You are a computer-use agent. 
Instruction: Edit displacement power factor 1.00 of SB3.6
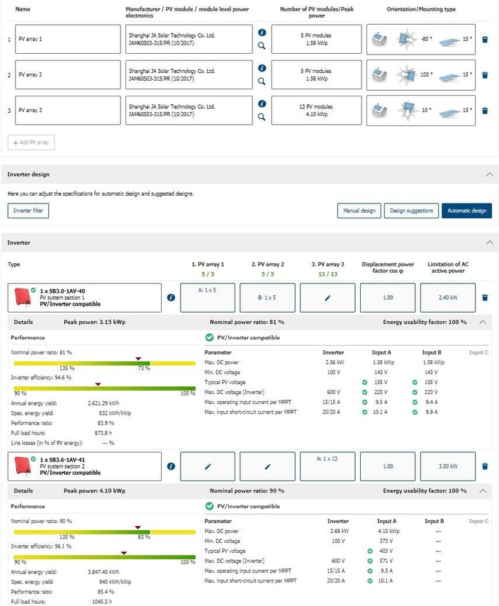[388, 466]
